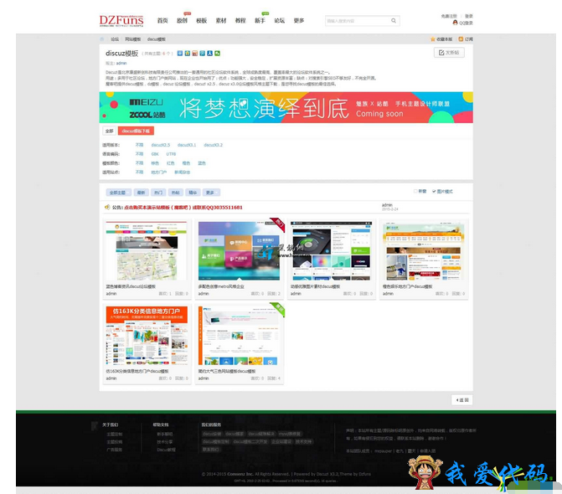Click the first blue share icon beside discuz模板
The width and height of the screenshot is (562, 494).
coord(180,54)
